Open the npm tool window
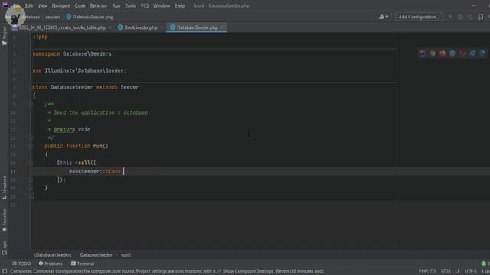This screenshot has height=275, width=490. 5,247
